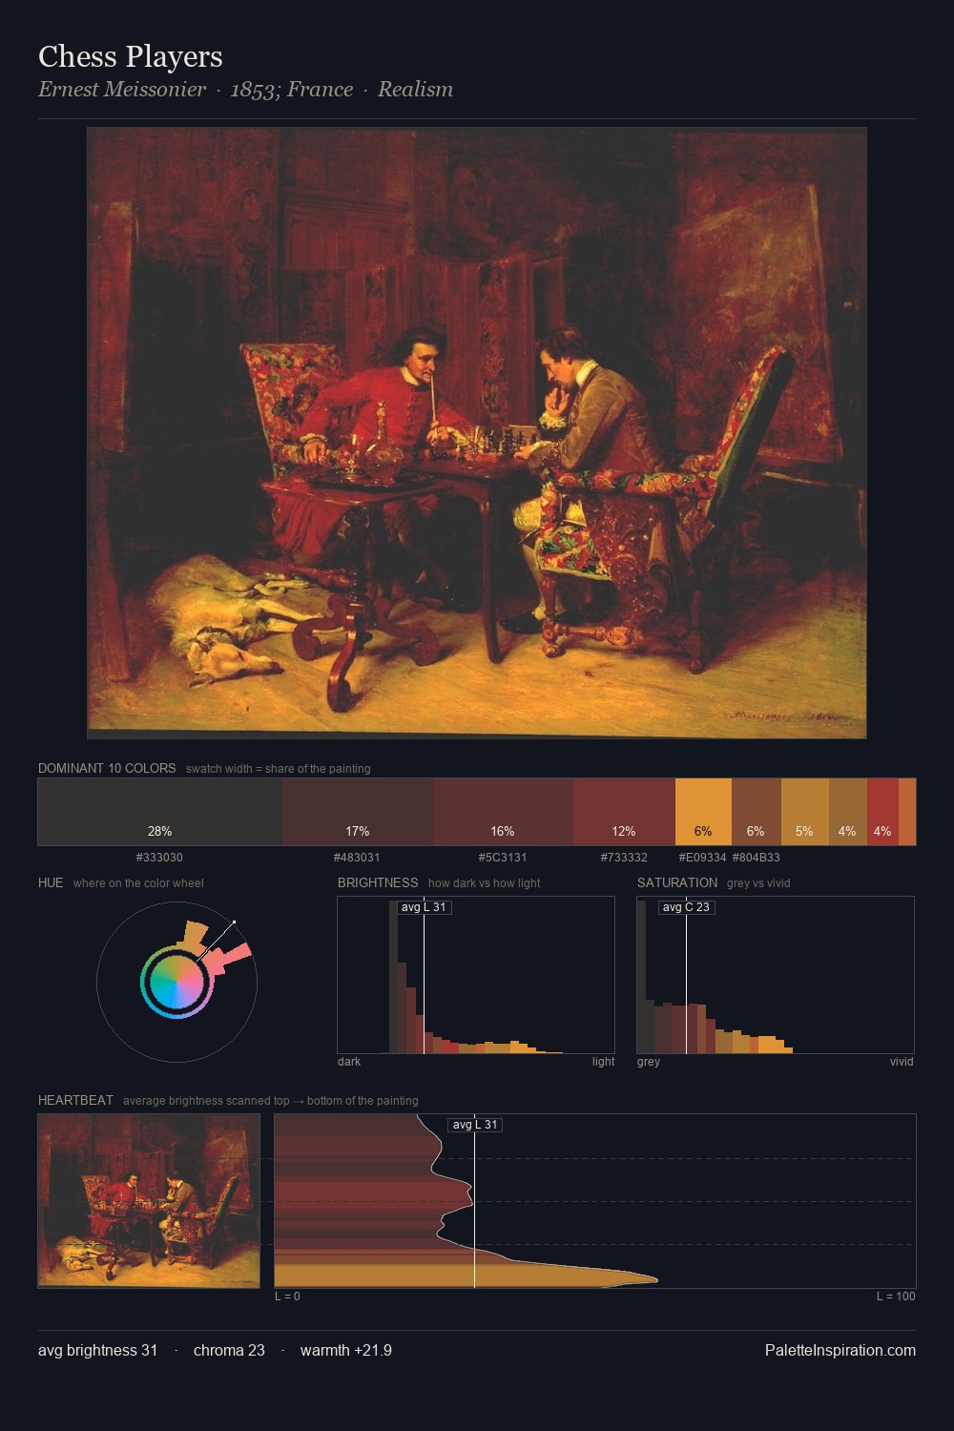
Task: Click the small painting thumbnail under Heartbeat
Action: coord(149,1201)
